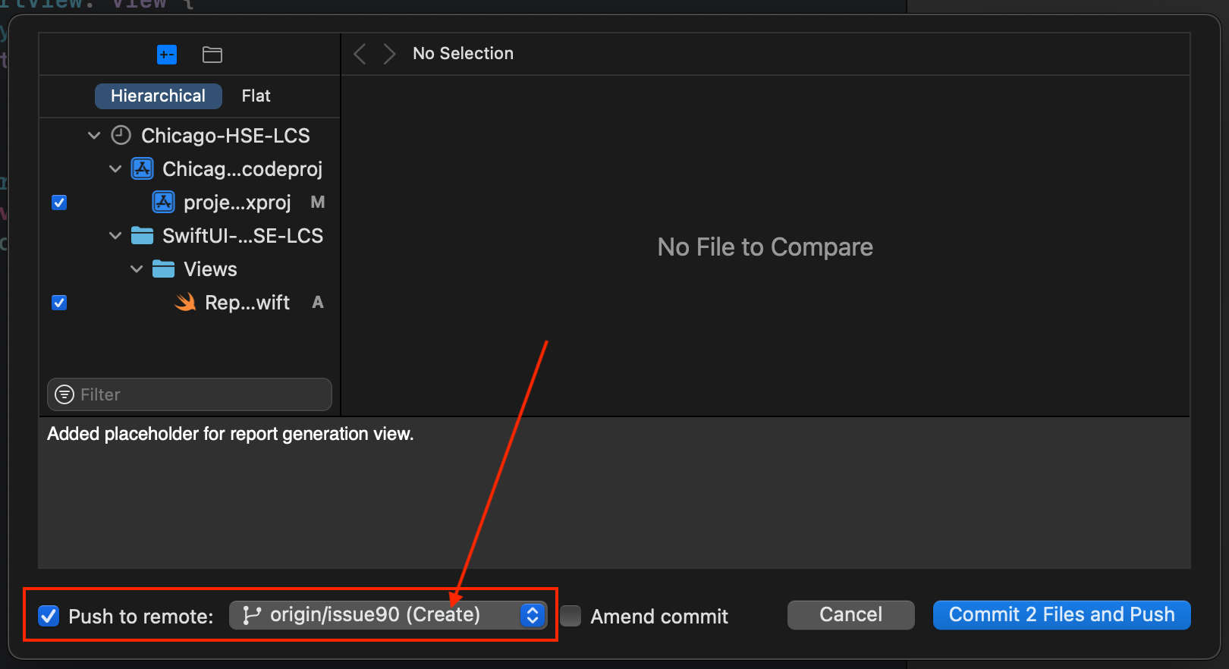Select the source control changes navigator icon
The image size is (1229, 669).
(x=167, y=55)
